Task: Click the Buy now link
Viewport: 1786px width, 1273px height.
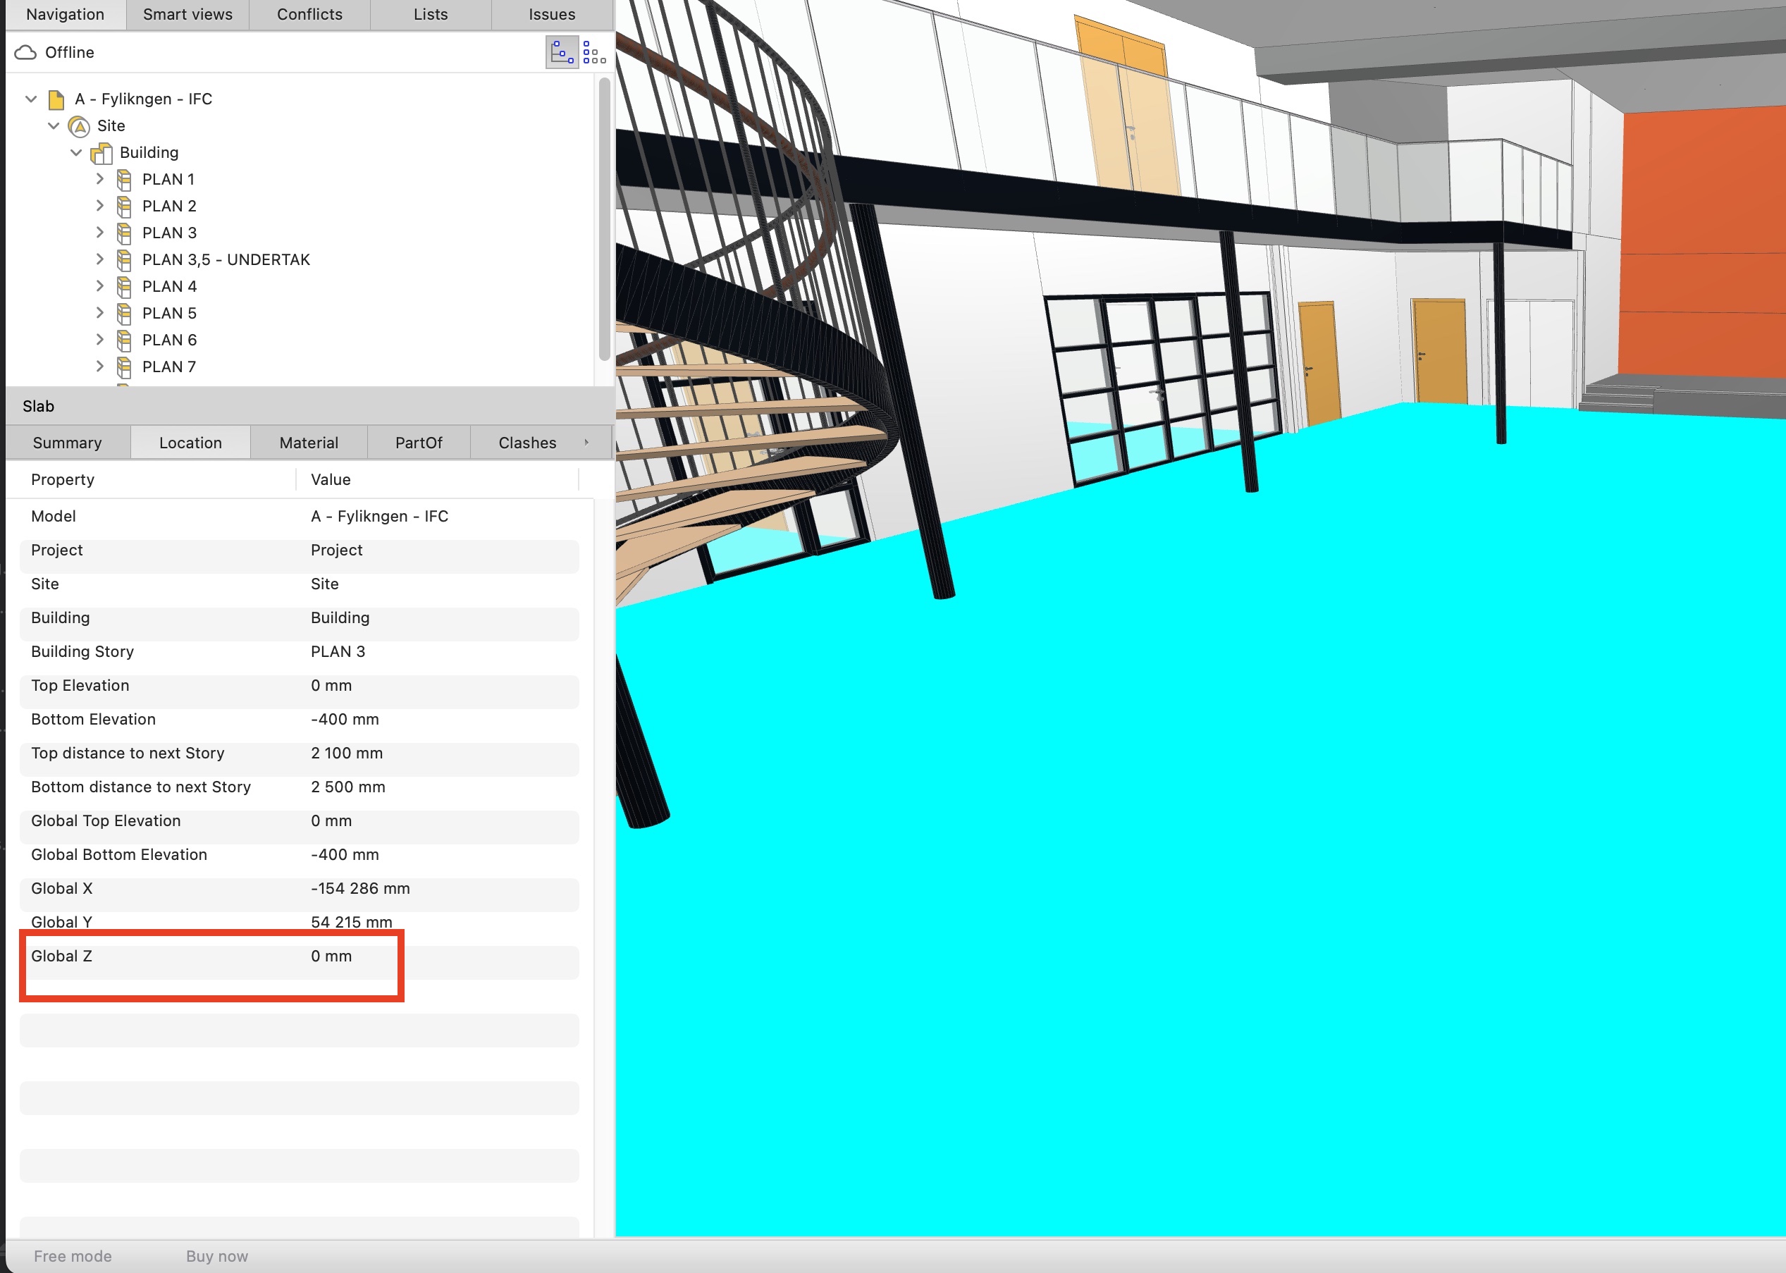Action: [x=217, y=1257]
